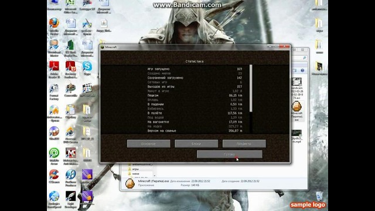Open the black feather quill shortcut icon
Viewport: 375px width, 211px height.
coord(70,199)
